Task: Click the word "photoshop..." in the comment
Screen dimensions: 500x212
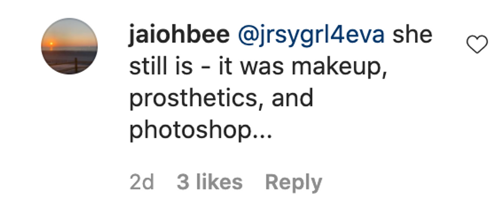Action: click(x=201, y=131)
